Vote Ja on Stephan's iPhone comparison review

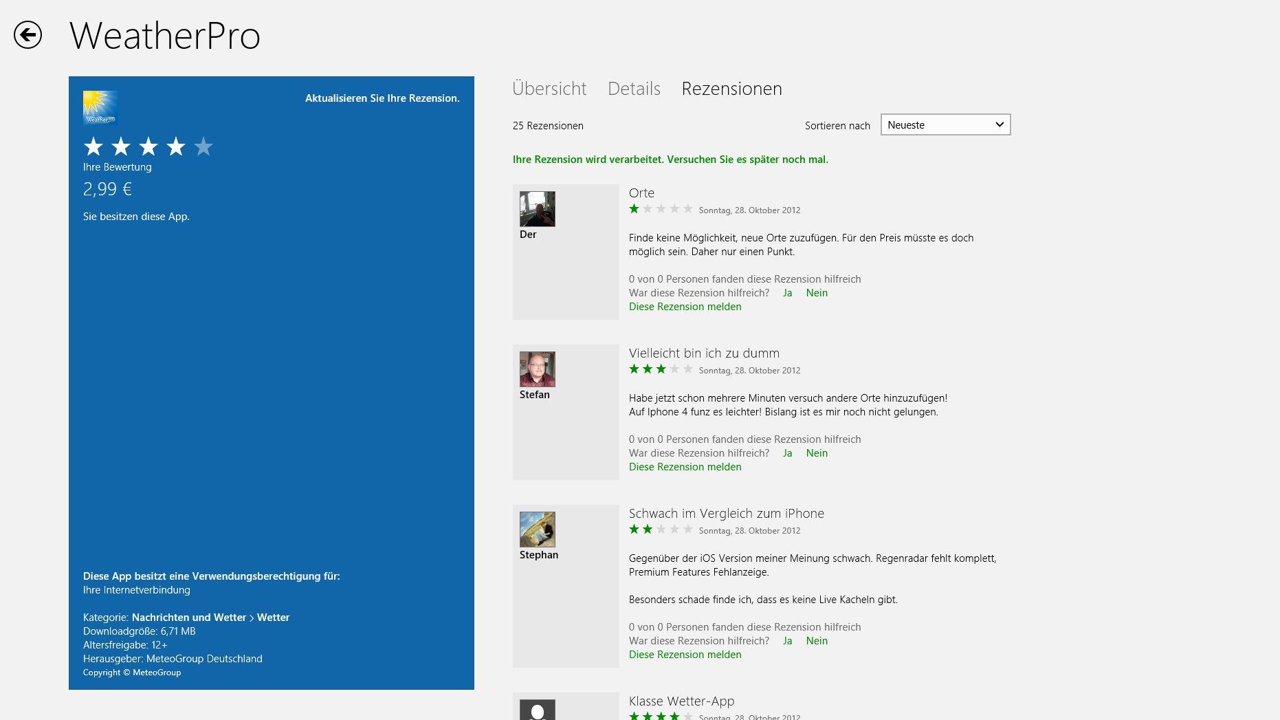click(x=787, y=641)
